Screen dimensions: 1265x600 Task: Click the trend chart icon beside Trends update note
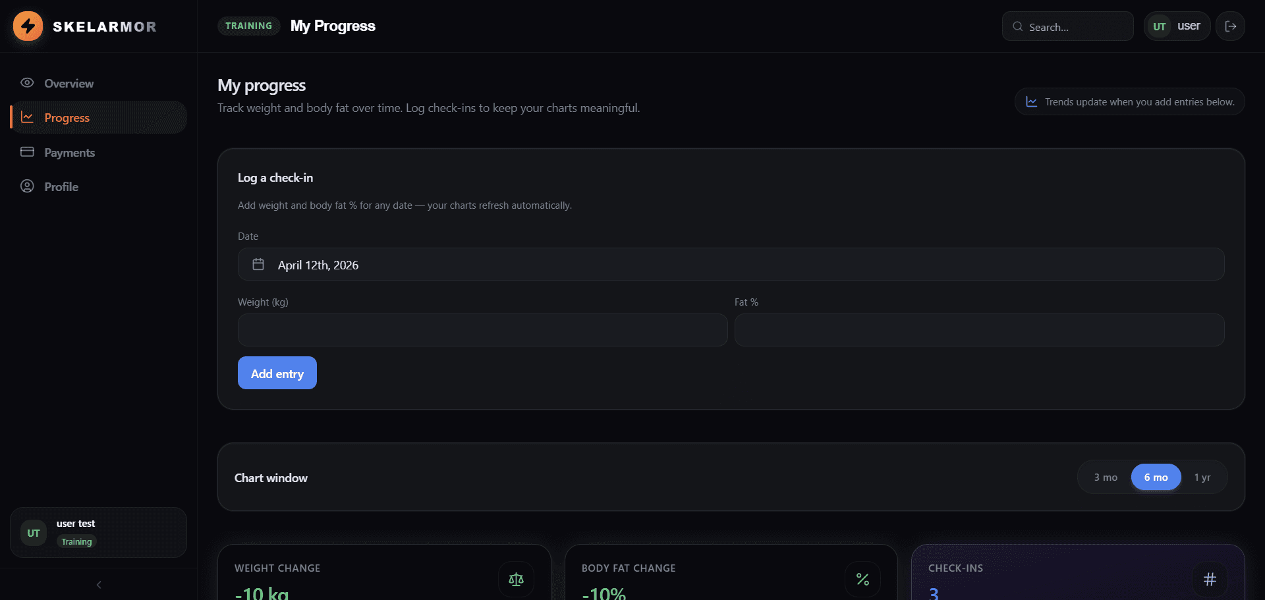[1031, 102]
